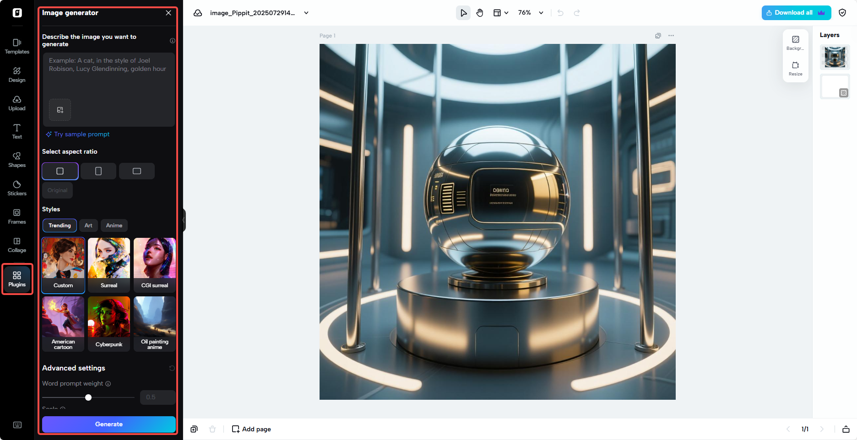Screen dimensions: 857x440
Task: Open the Resize tool
Action: 796,69
